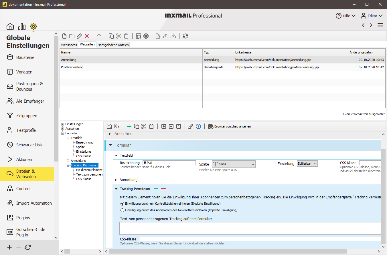Select the Profilverwaltung row in the table

click(x=222, y=67)
